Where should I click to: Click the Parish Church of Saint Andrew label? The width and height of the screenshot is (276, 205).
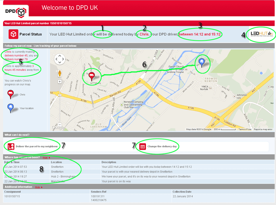pos(176,69)
